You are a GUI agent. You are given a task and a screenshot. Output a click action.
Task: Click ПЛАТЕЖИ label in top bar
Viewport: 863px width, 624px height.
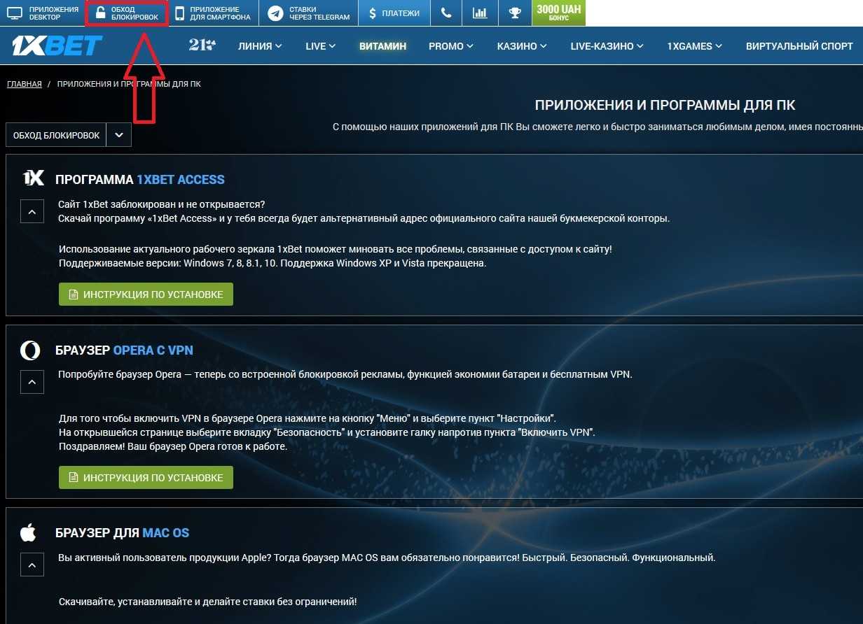pos(401,13)
